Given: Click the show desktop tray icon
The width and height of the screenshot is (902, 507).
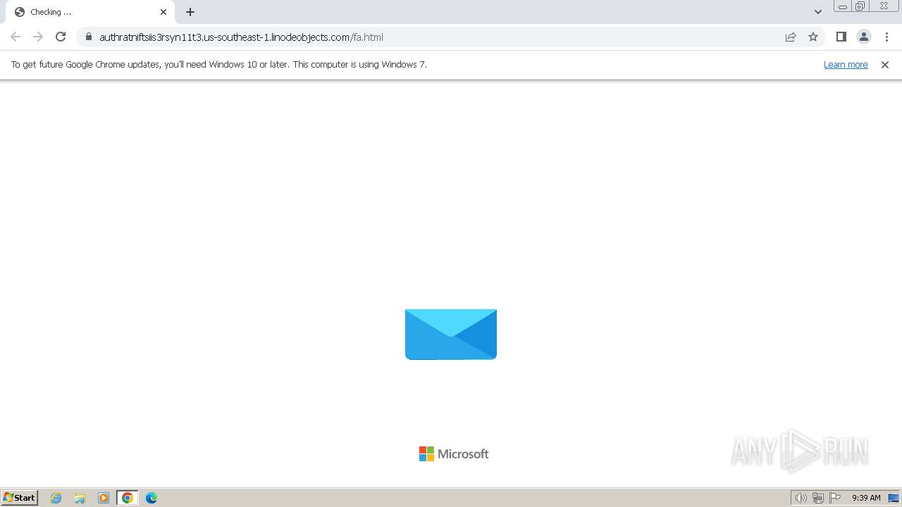Looking at the screenshot, I should pos(894,498).
